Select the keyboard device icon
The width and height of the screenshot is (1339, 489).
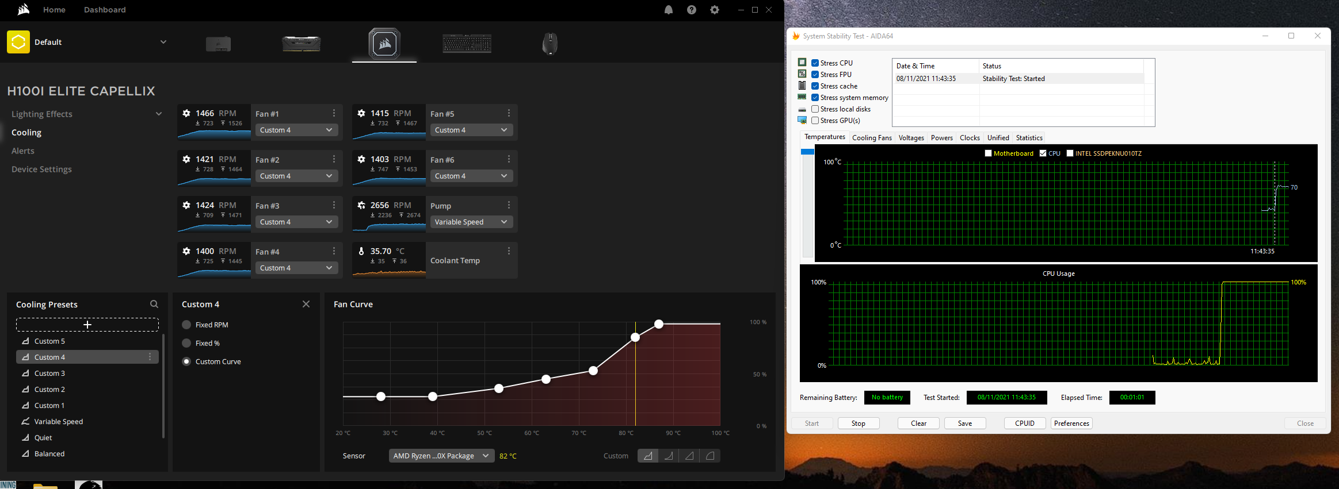pyautogui.click(x=467, y=44)
